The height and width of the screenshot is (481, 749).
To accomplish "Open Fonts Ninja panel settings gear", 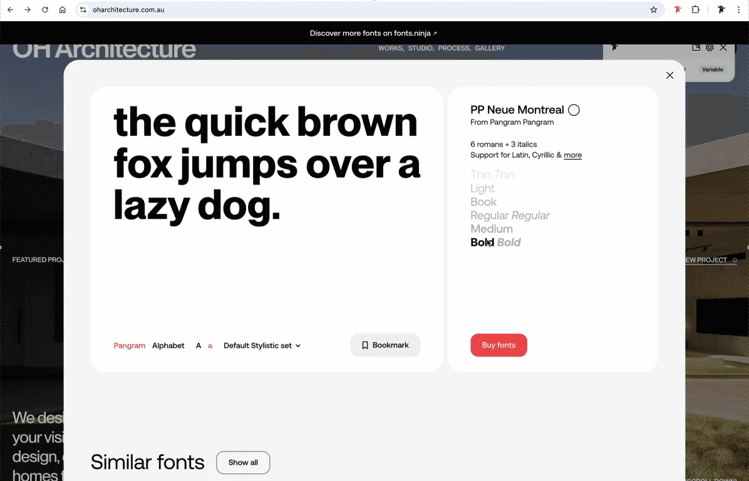I will coord(710,48).
